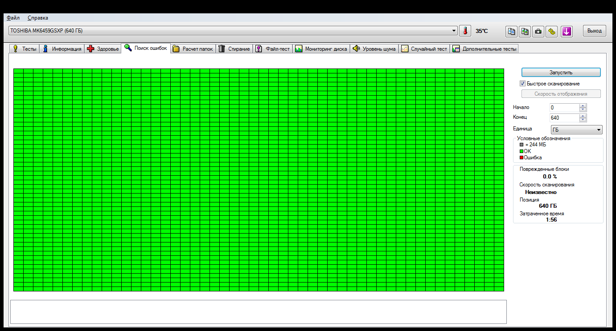Click inside the empty log box below the map

259,312
